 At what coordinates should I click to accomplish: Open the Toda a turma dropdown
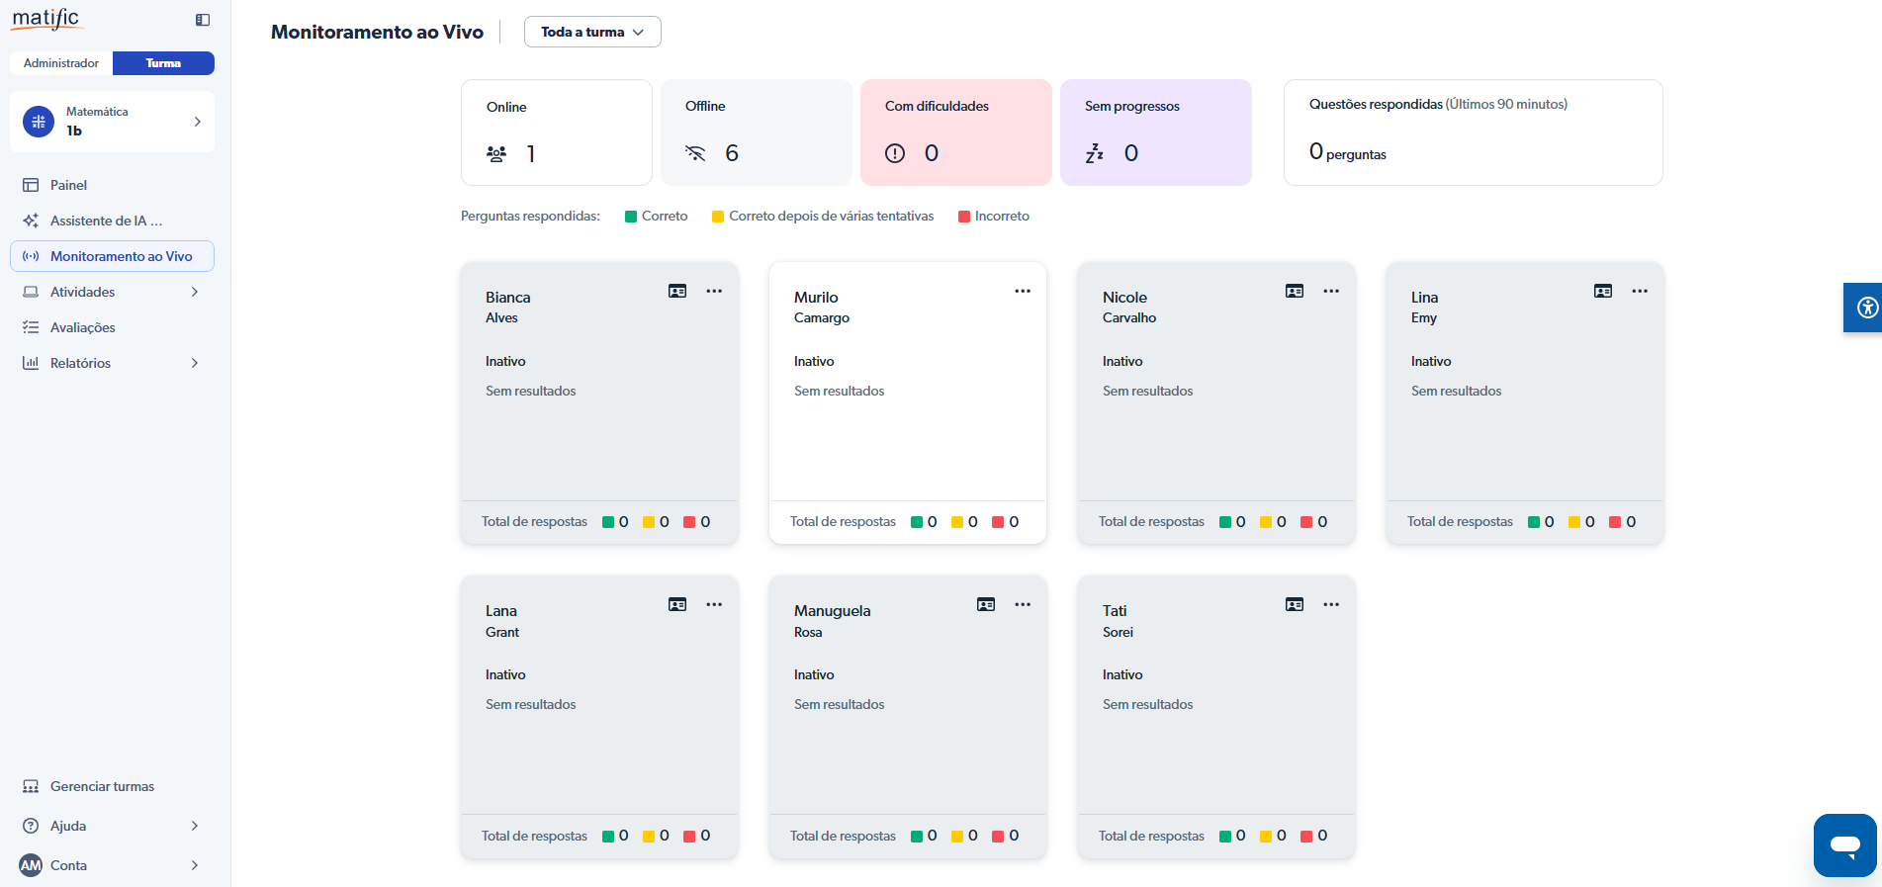[591, 32]
